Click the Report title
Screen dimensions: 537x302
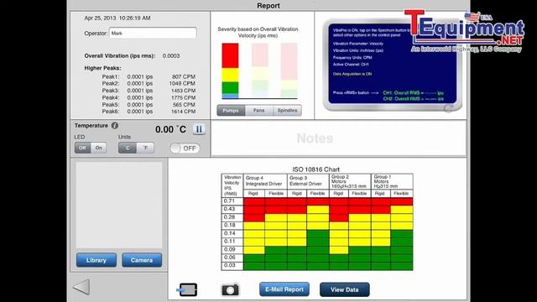tap(268, 6)
